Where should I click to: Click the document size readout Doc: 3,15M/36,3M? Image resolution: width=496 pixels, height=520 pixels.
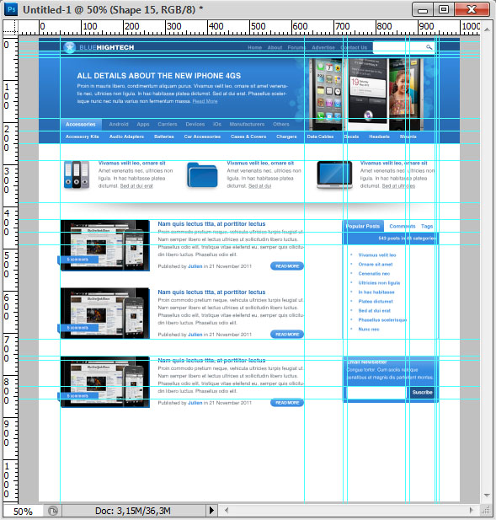pyautogui.click(x=133, y=511)
